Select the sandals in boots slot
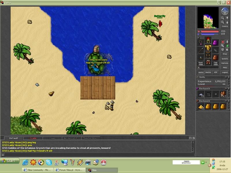The image size is (231, 173). (x=208, y=62)
